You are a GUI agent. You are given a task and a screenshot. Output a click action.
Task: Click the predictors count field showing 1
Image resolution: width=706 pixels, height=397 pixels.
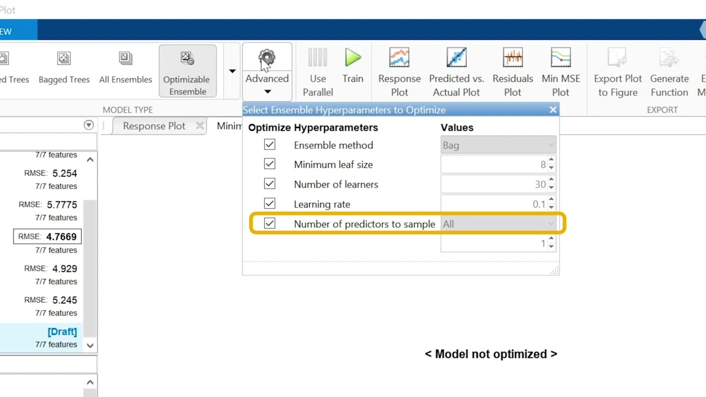494,244
